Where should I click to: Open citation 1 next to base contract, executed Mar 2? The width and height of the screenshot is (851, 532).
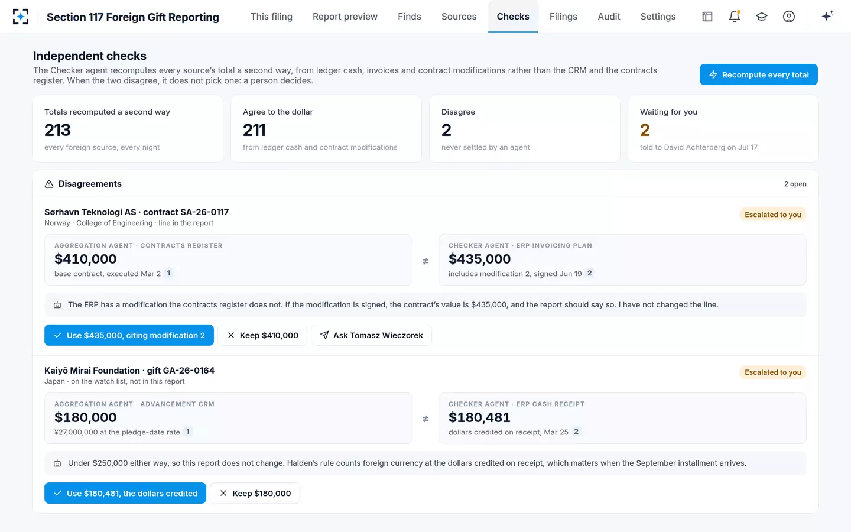[169, 273]
